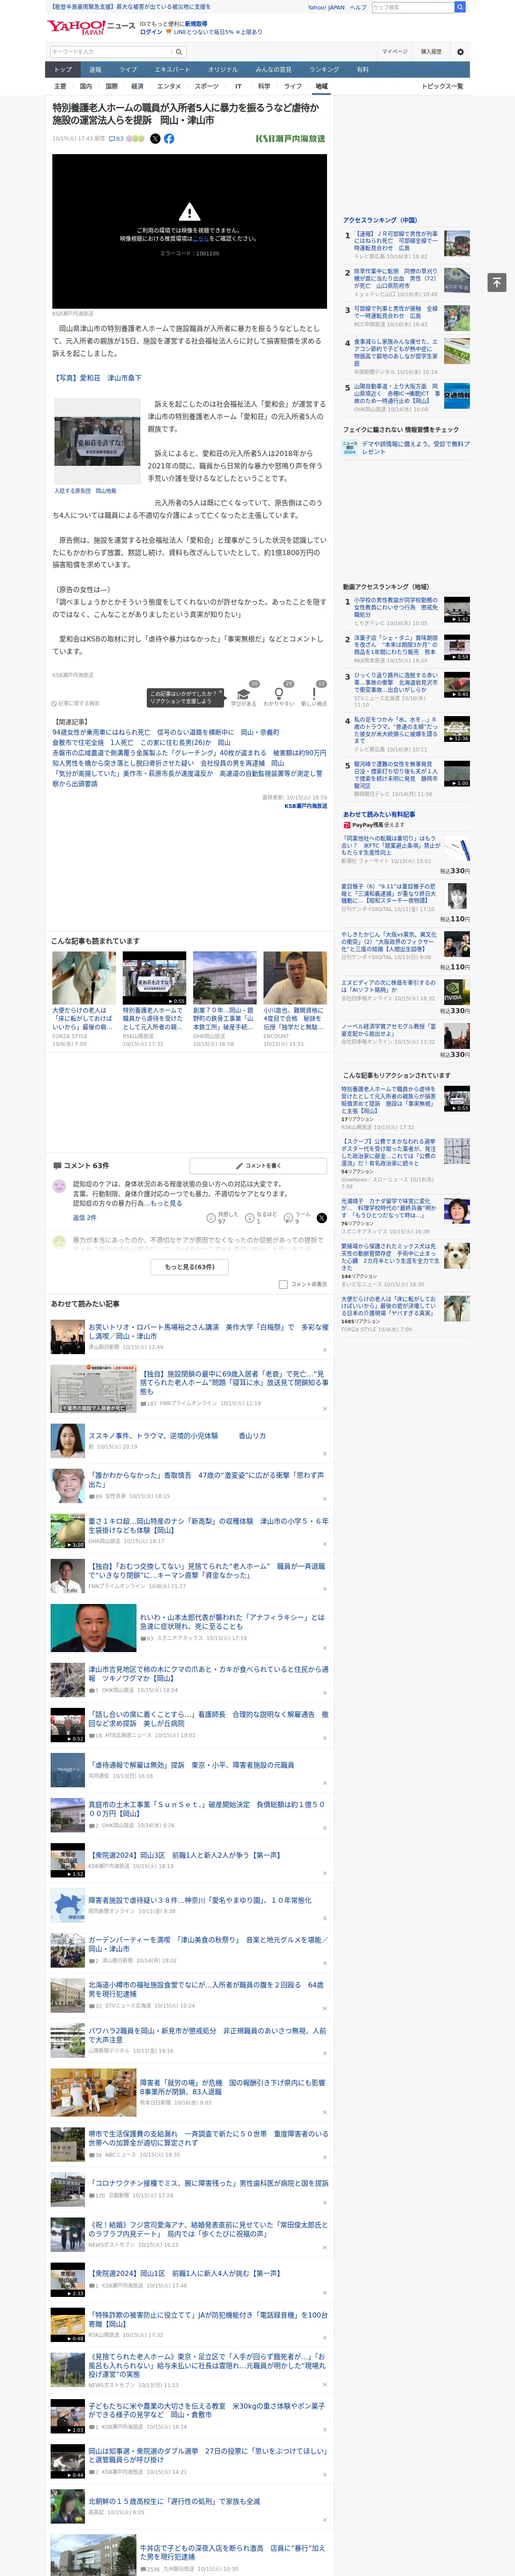Open the 'ライブ' tab in the dark navigation bar
This screenshot has height=2576, width=515.
(128, 70)
